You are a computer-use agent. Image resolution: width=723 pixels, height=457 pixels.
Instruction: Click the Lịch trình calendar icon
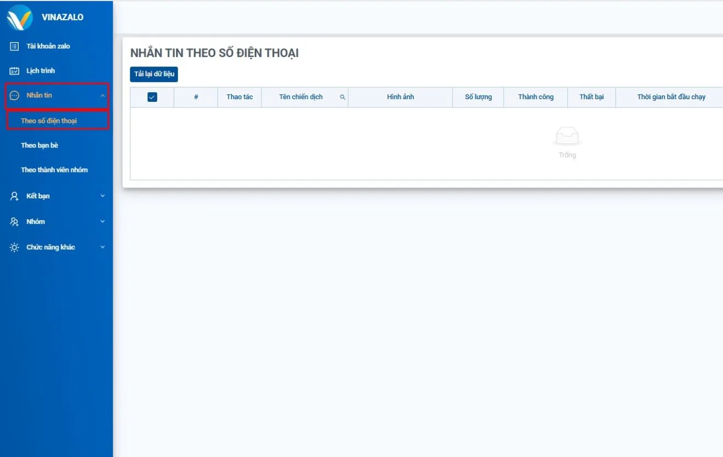[x=15, y=71]
